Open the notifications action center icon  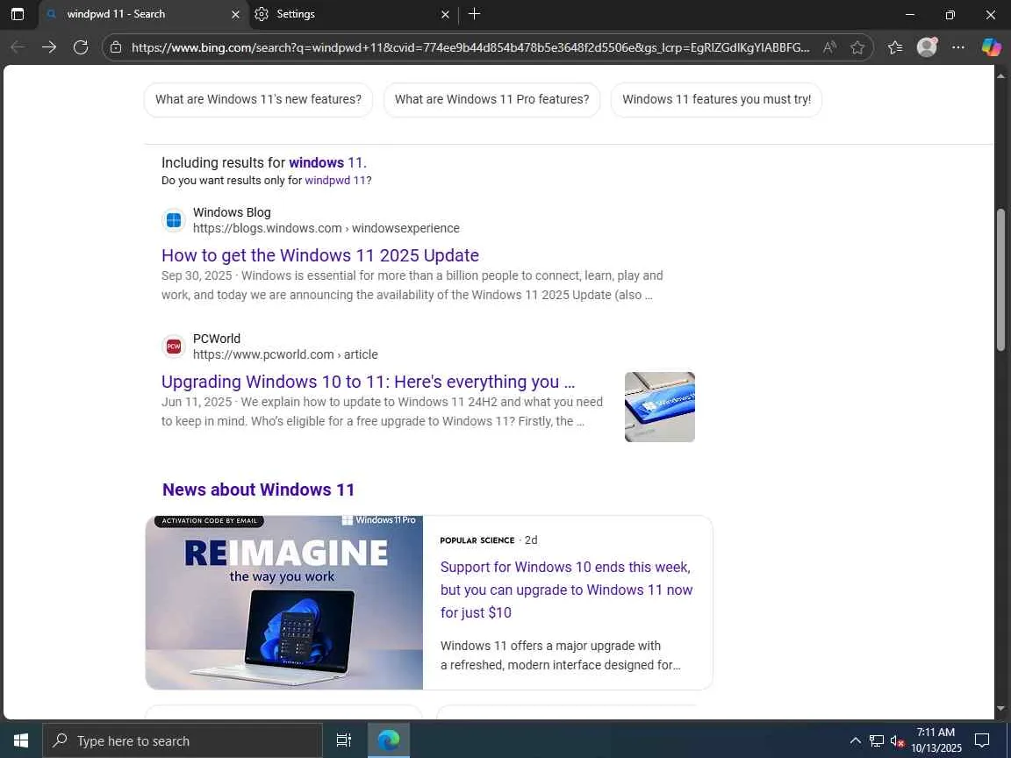982,740
